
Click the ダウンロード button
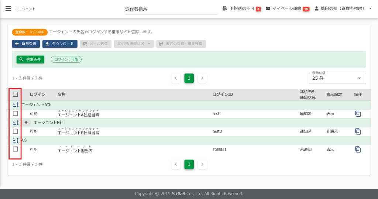[60, 44]
